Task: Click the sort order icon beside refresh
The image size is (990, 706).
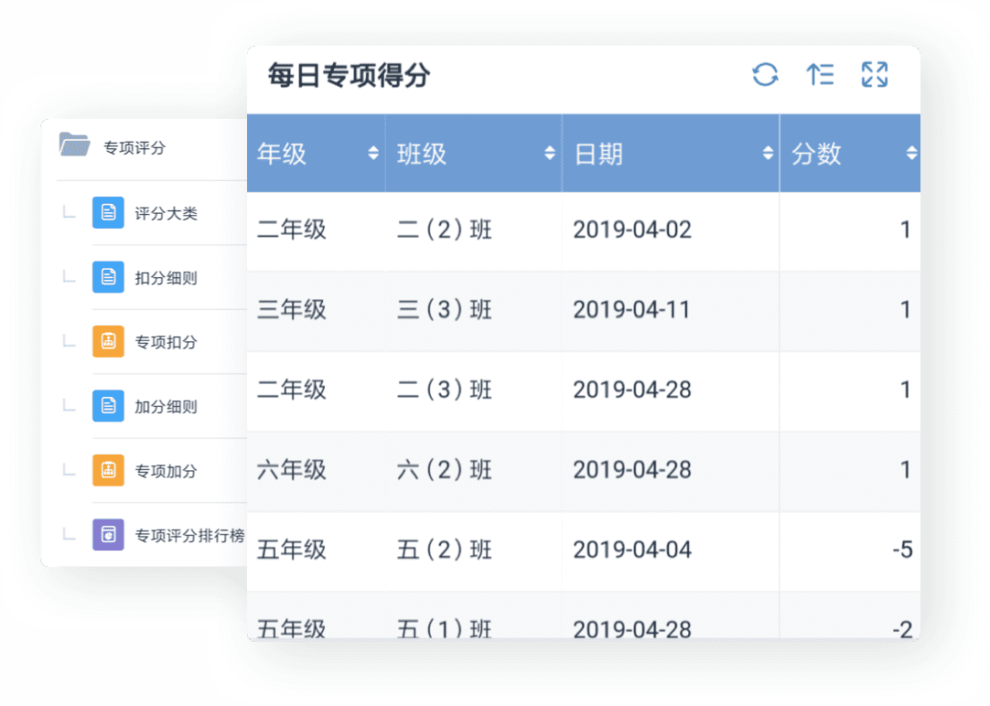Action: [x=820, y=75]
